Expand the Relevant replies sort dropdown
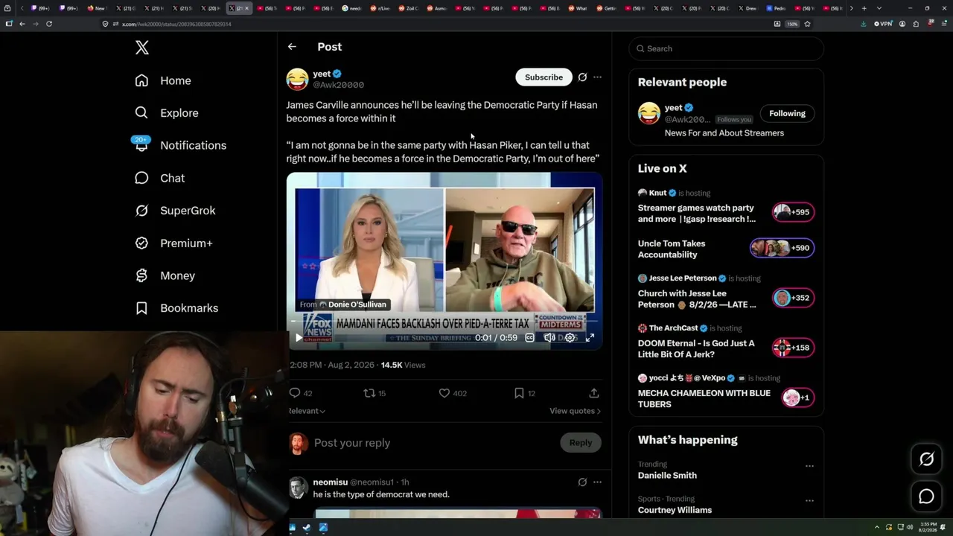This screenshot has width=953, height=536. tap(307, 411)
